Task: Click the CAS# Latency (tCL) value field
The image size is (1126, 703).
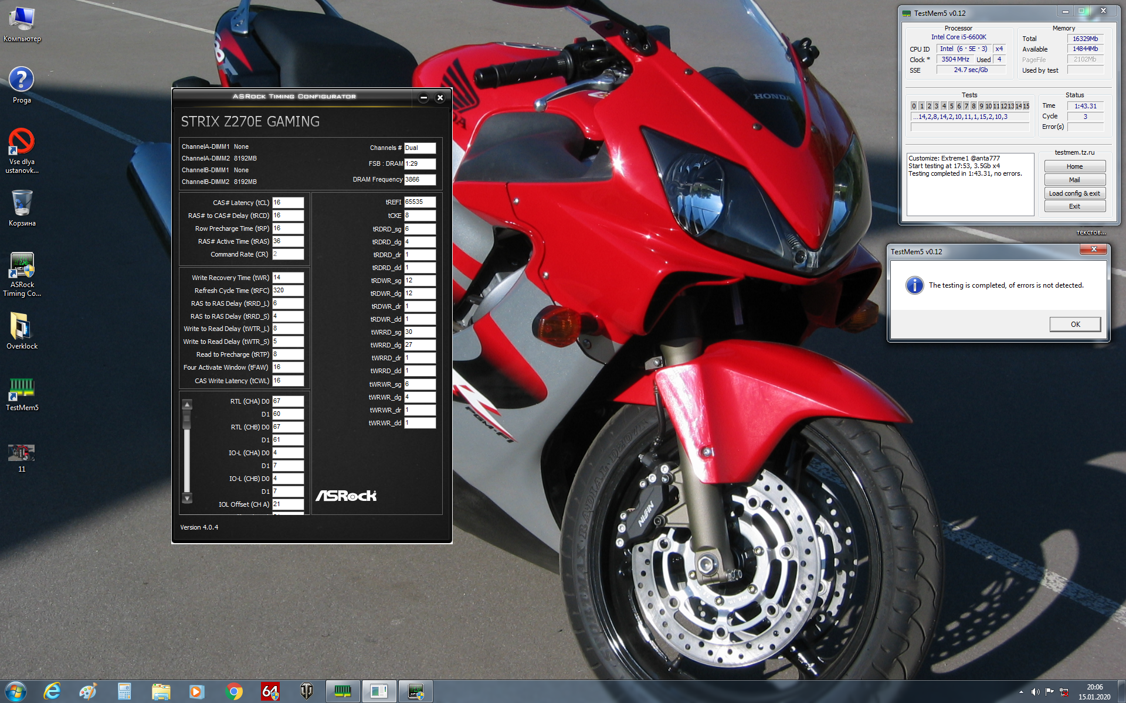Action: click(287, 203)
